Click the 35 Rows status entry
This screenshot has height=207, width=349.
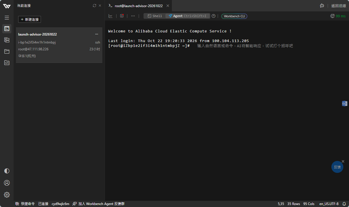[294, 204]
